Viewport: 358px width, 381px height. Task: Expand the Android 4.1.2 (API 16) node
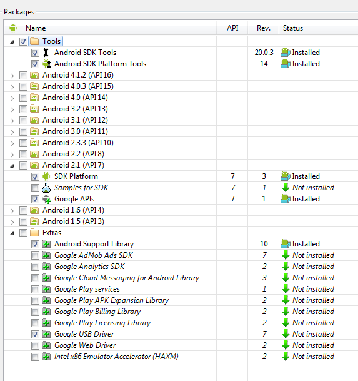(x=12, y=76)
